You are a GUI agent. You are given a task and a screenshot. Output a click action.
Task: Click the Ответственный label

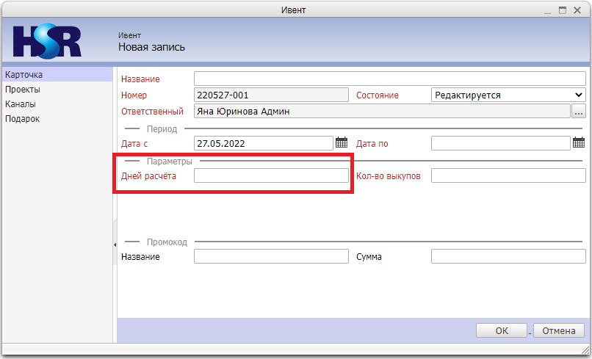152,112
